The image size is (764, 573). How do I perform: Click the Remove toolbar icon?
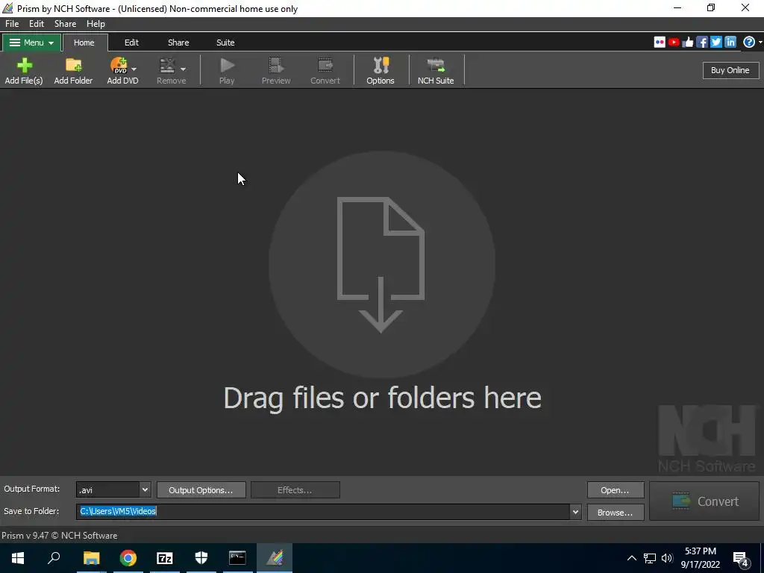tap(168, 71)
